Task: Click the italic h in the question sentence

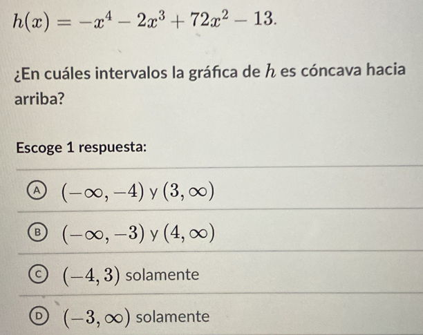Action: (x=270, y=71)
